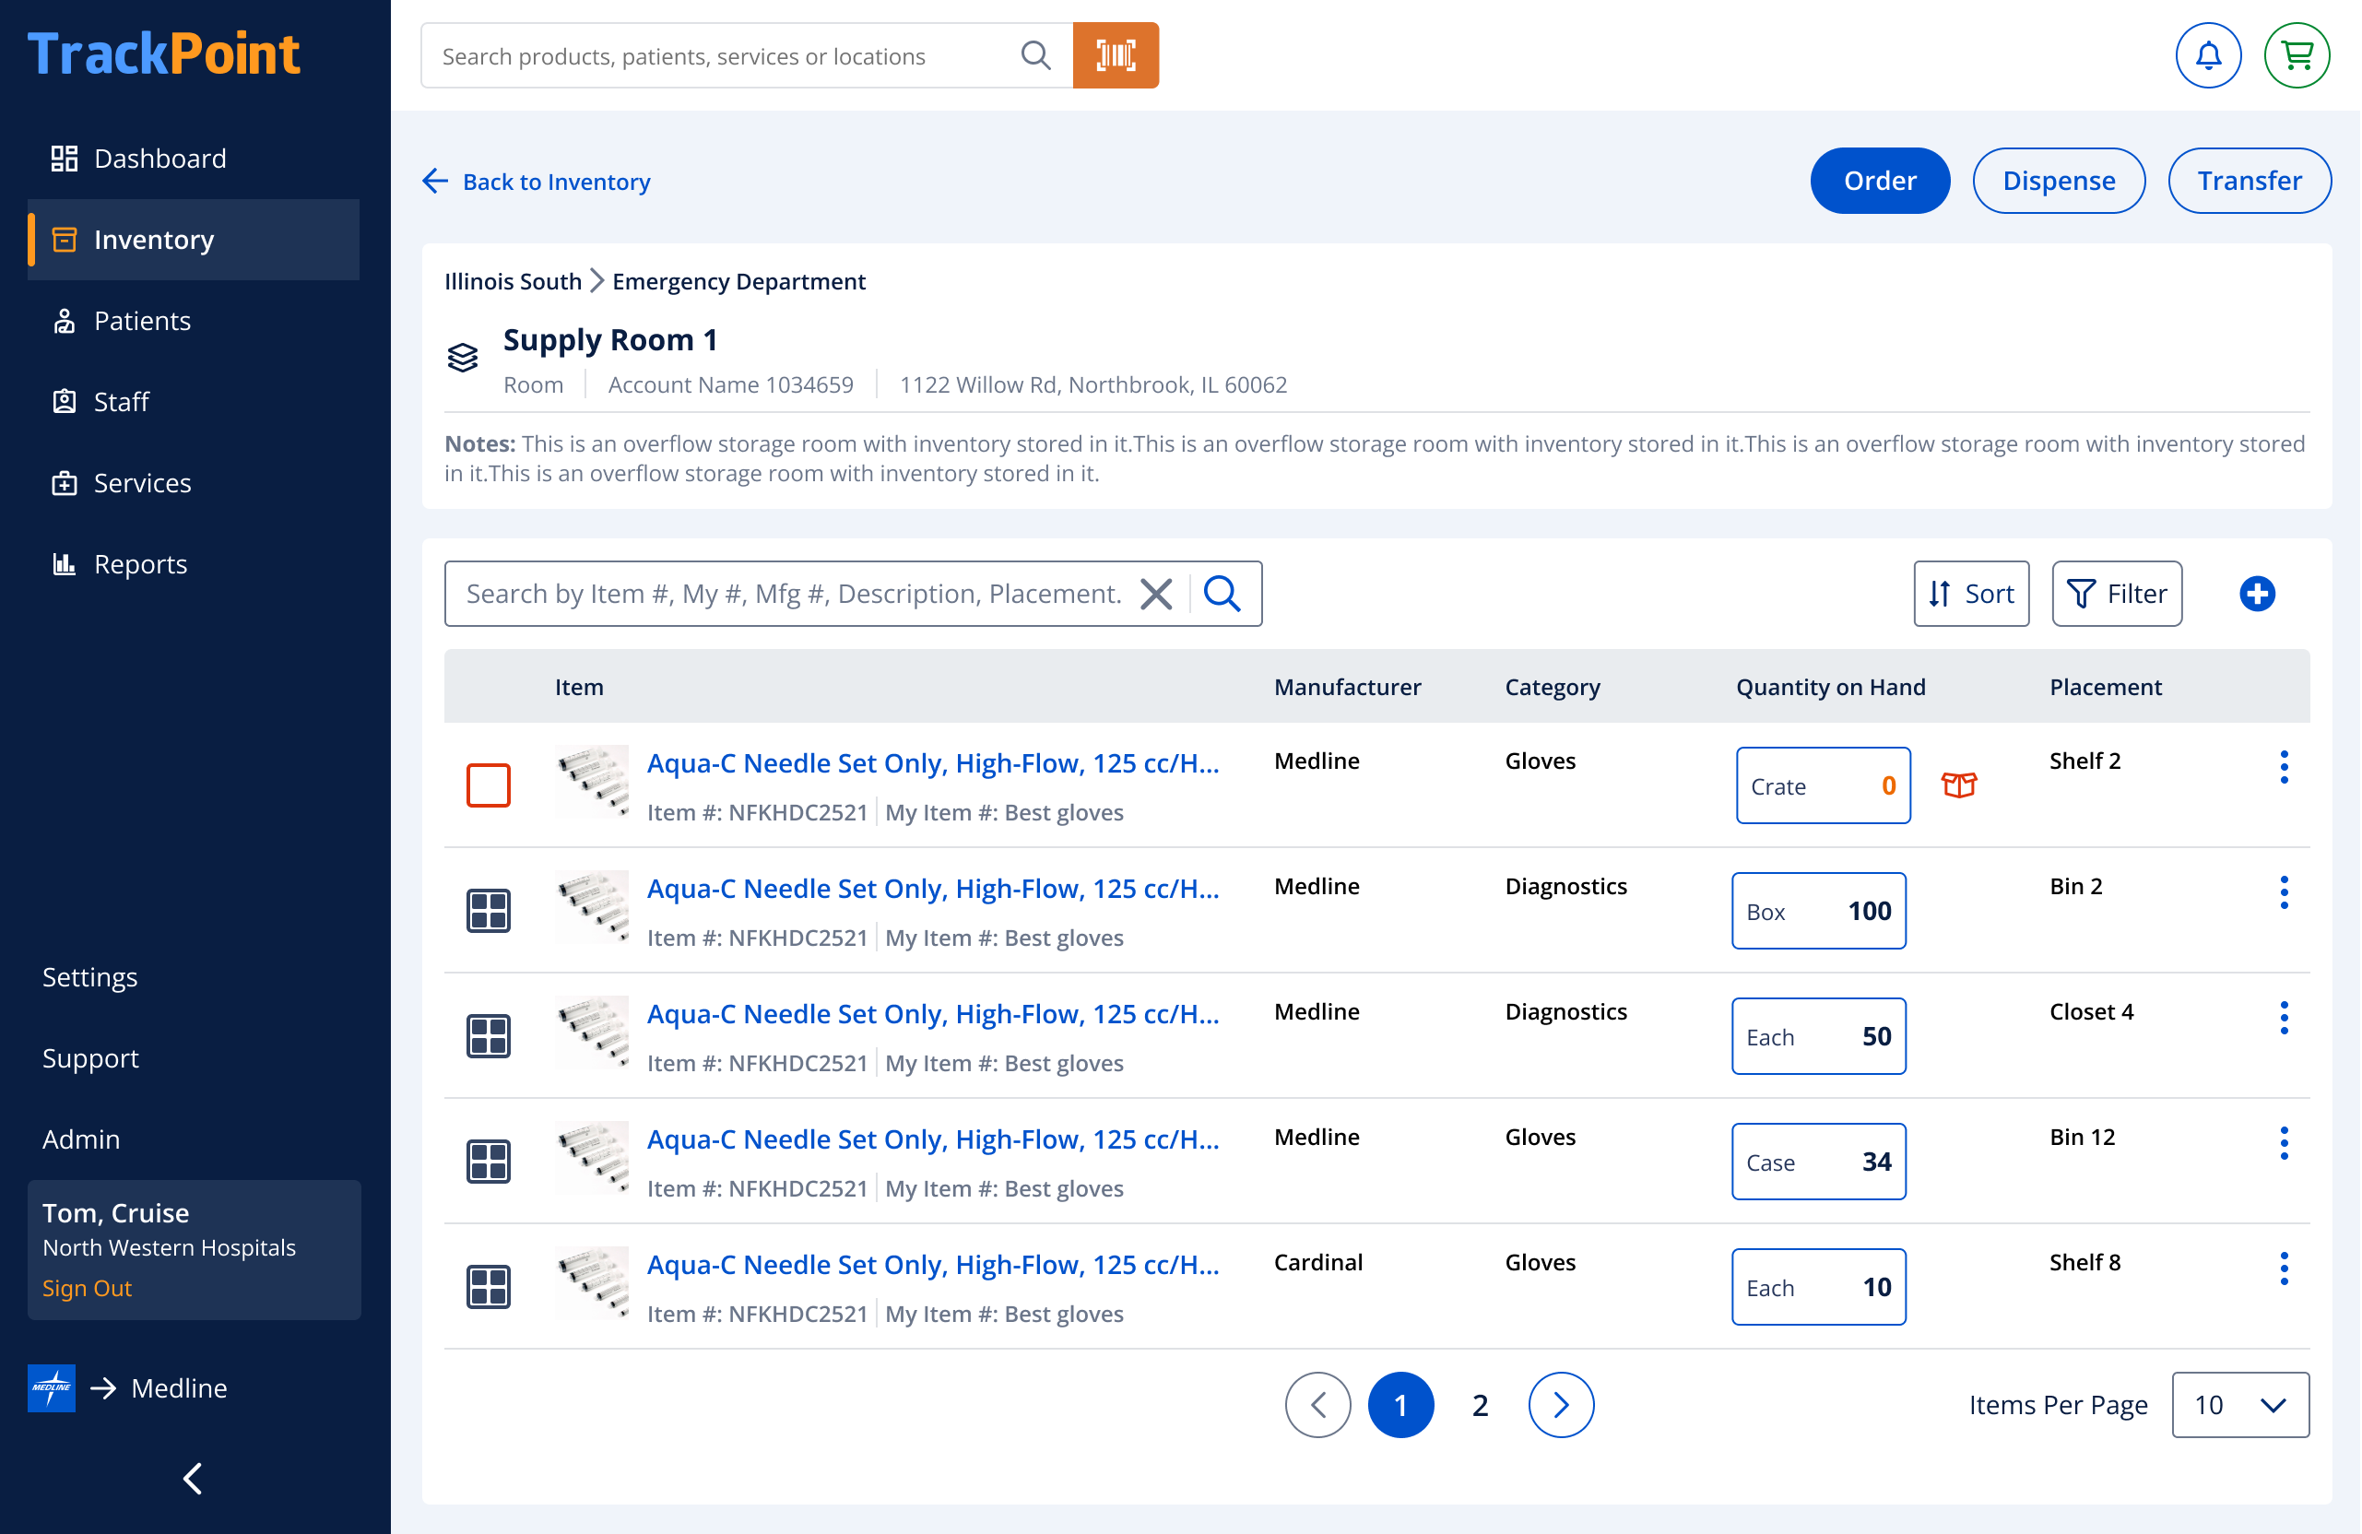Screen dimensions: 2362x1534
Task: Toggle selection icon for Bin 2 item
Action: pyautogui.click(x=489, y=910)
